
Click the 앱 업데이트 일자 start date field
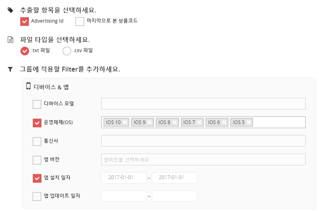tap(123, 196)
